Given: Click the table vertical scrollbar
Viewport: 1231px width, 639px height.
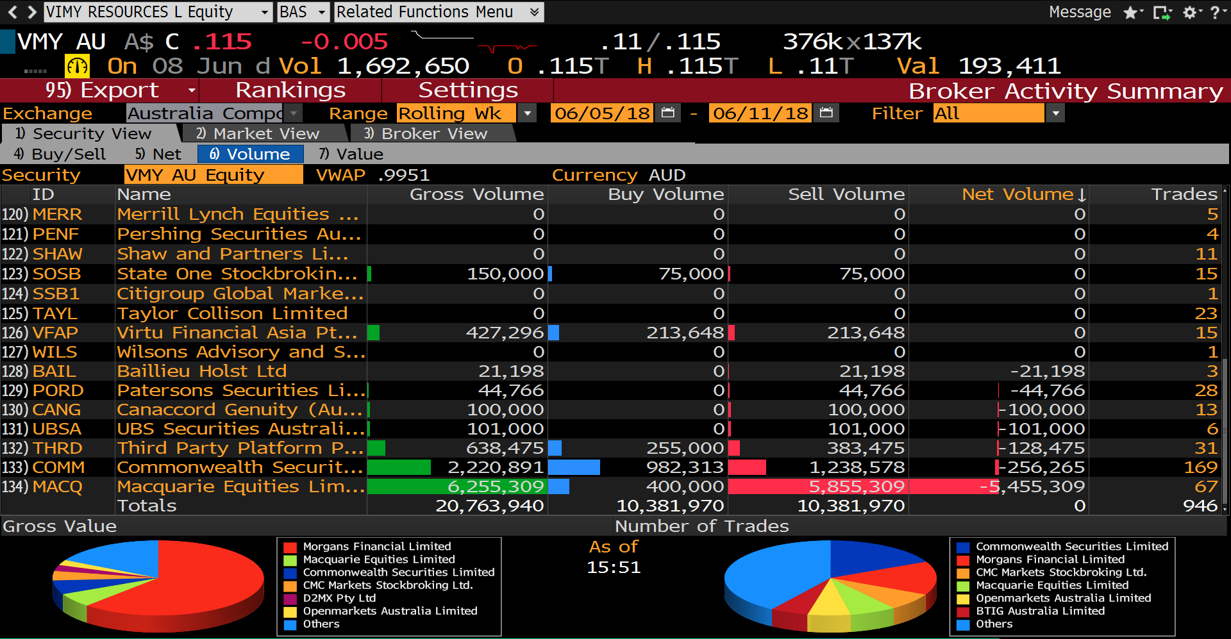Looking at the screenshot, I should pos(1225,350).
